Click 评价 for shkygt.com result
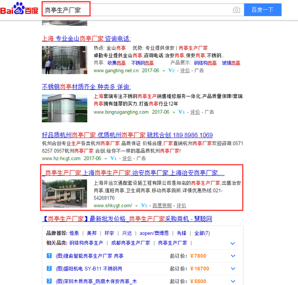The width and height of the screenshot is (298, 285). coord(181,206)
